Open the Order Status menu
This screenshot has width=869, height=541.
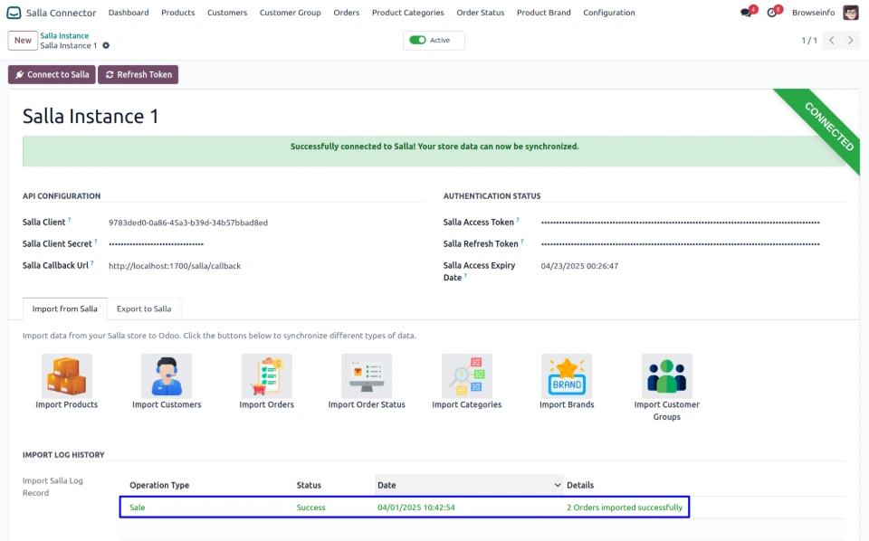pyautogui.click(x=480, y=13)
